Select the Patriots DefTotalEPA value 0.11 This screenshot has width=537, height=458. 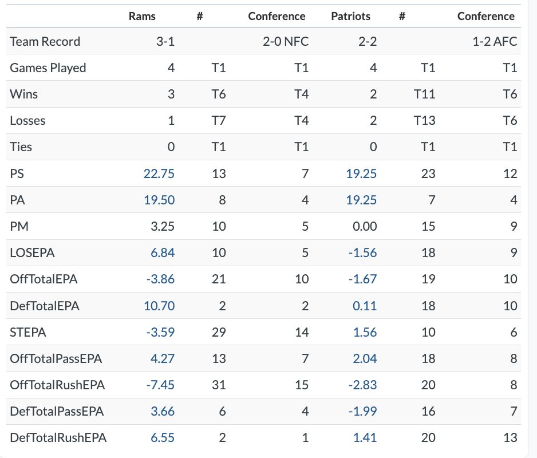pyautogui.click(x=365, y=306)
